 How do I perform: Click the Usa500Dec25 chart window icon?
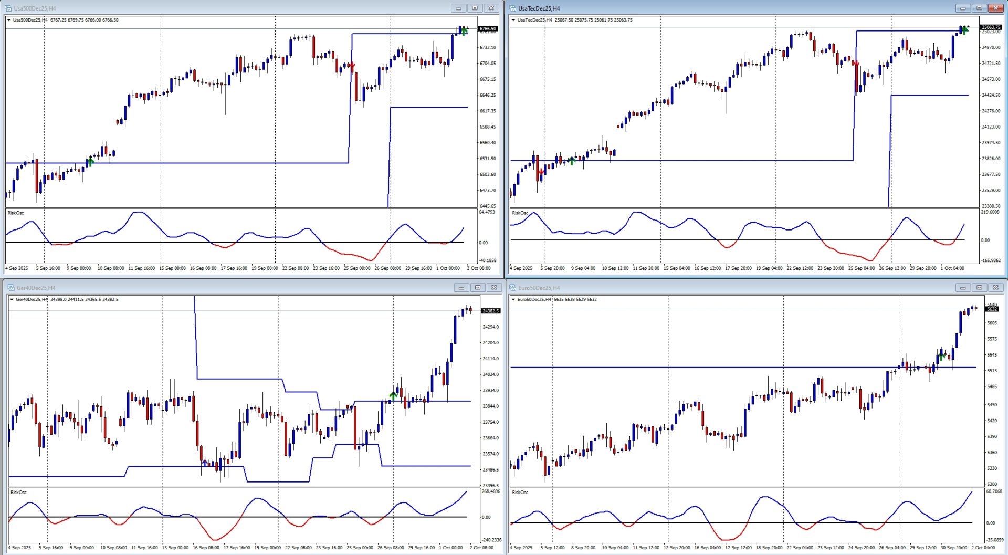coord(8,8)
